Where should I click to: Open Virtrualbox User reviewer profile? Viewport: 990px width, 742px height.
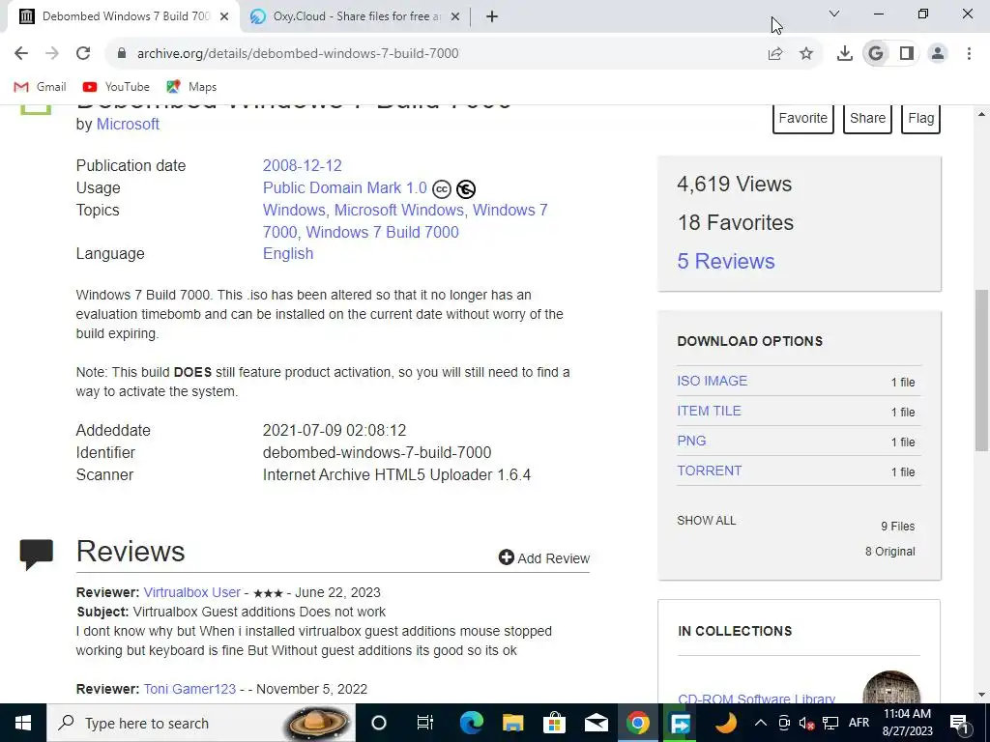[192, 592]
